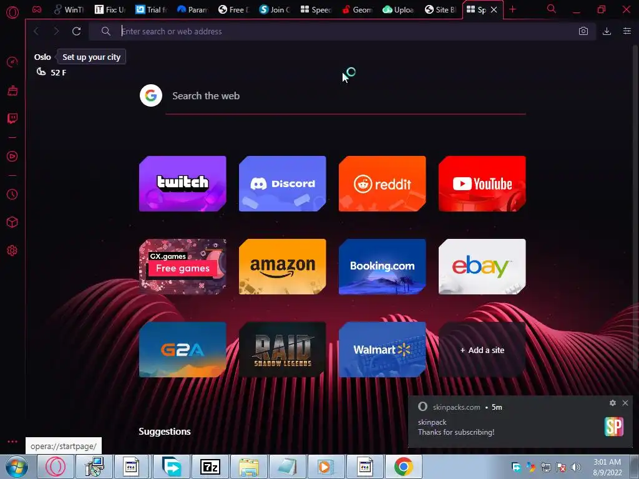Click the reload page button
This screenshot has width=639, height=479.
tap(76, 31)
